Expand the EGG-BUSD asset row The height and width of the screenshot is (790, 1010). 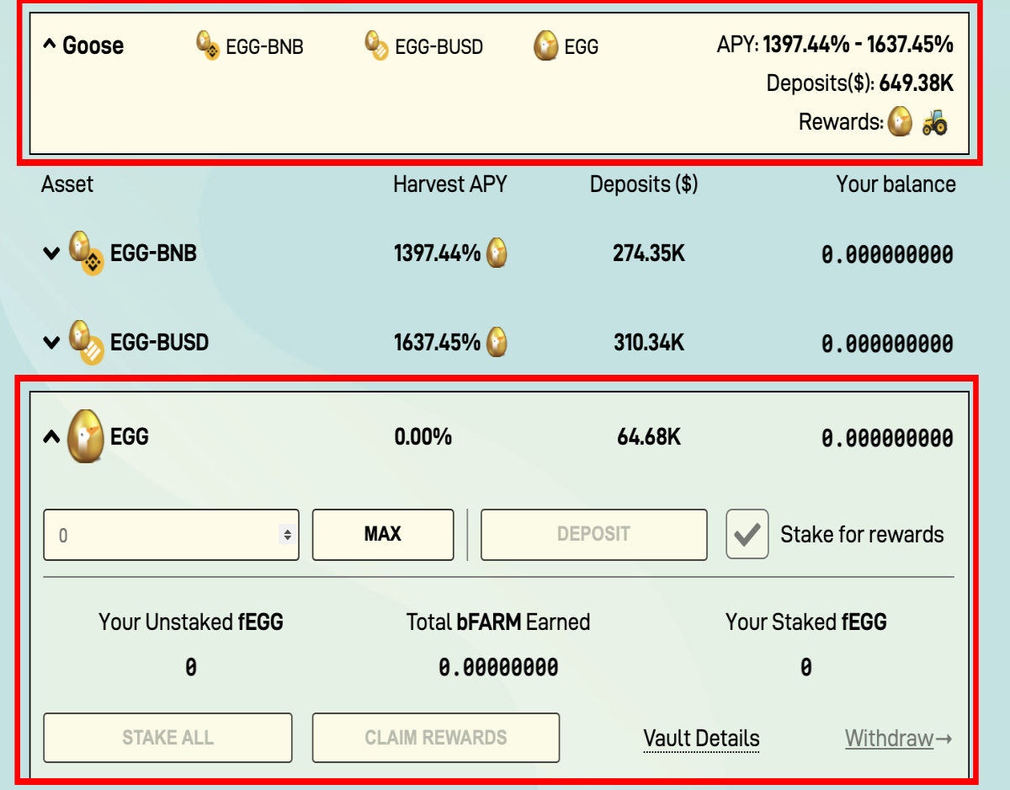click(x=51, y=343)
